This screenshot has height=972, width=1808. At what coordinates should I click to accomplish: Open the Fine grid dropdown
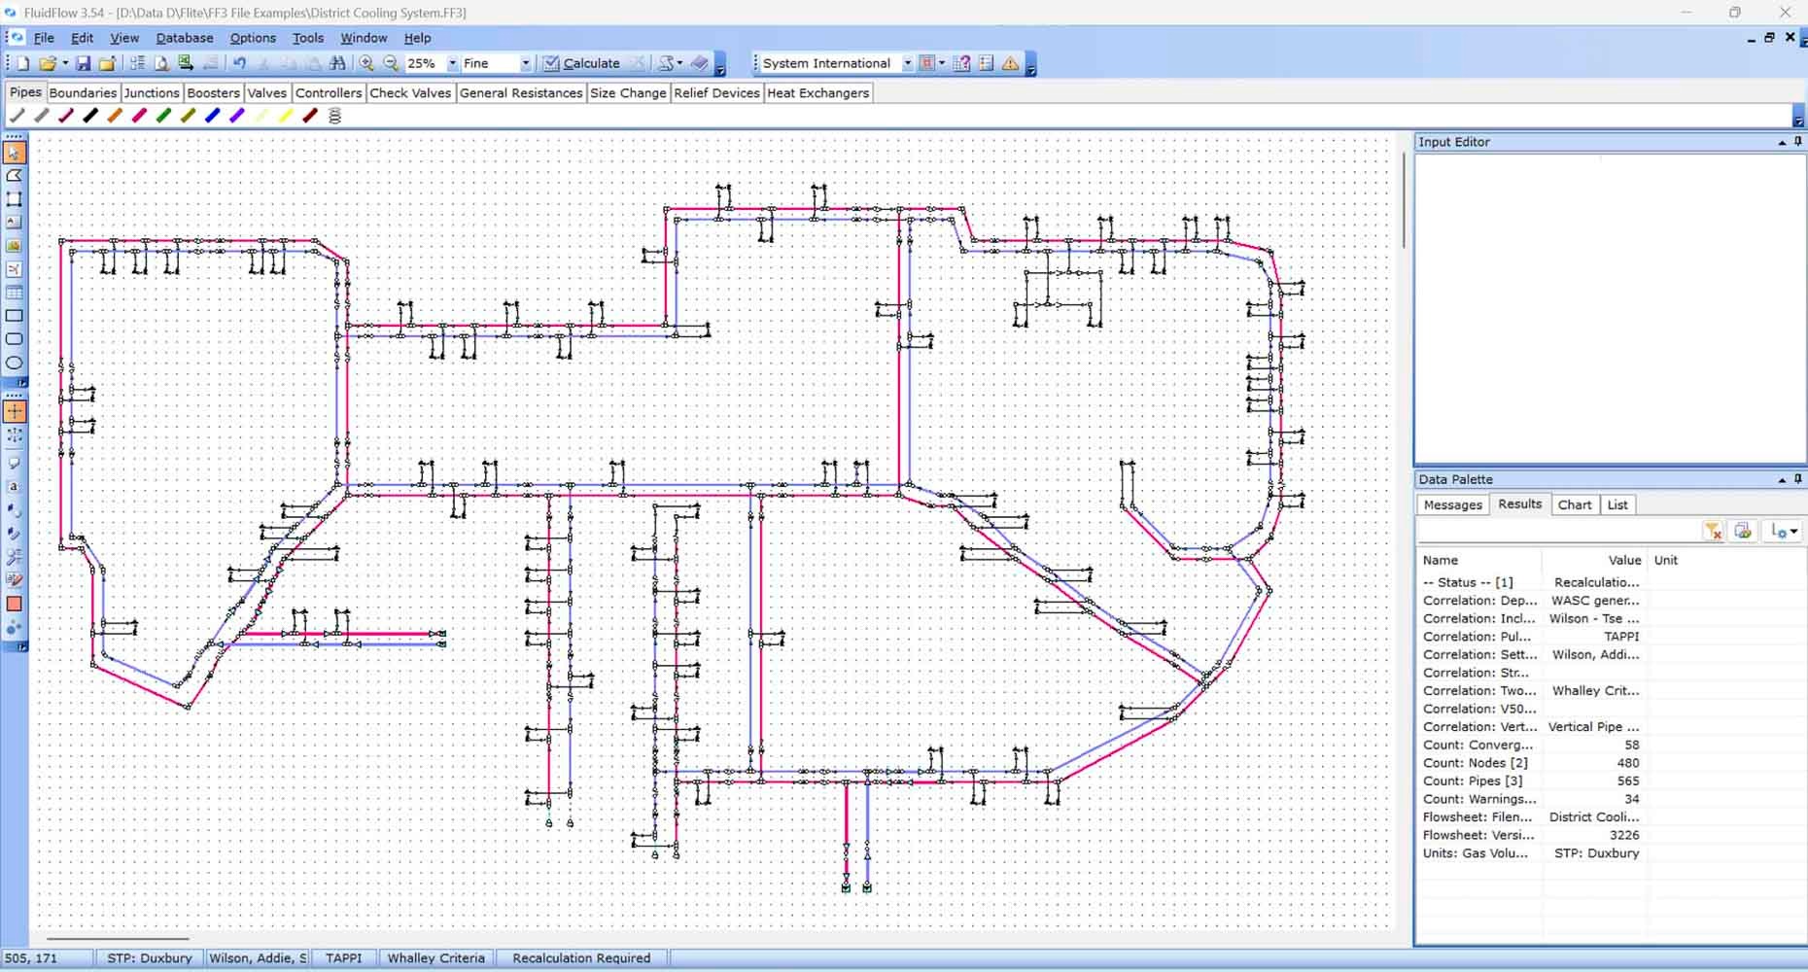(x=526, y=63)
